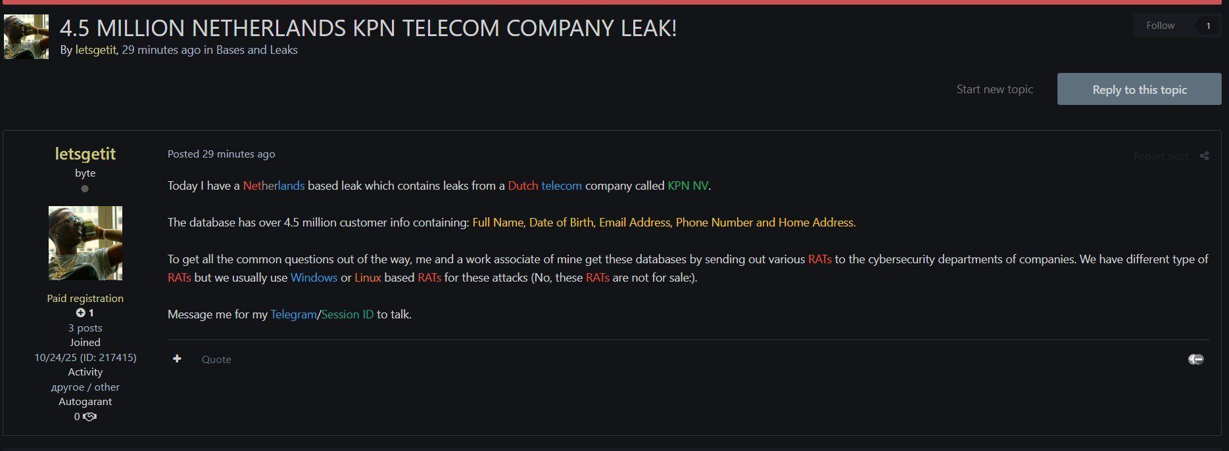
Task: Follow this topic
Action: [1160, 26]
